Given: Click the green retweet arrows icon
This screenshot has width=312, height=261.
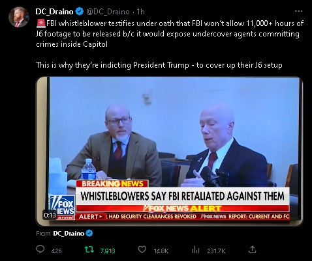Looking at the screenshot, I should pos(89,250).
